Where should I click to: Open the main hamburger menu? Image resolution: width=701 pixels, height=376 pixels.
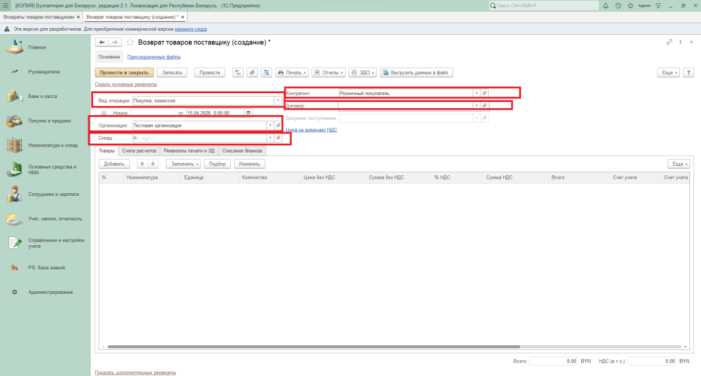tap(5, 5)
